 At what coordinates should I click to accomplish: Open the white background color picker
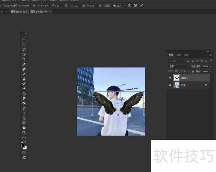coord(25,148)
